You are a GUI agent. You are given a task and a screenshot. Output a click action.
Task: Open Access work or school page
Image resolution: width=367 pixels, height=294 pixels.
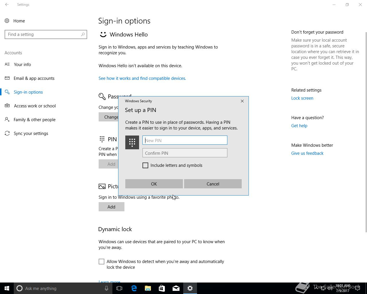click(35, 106)
